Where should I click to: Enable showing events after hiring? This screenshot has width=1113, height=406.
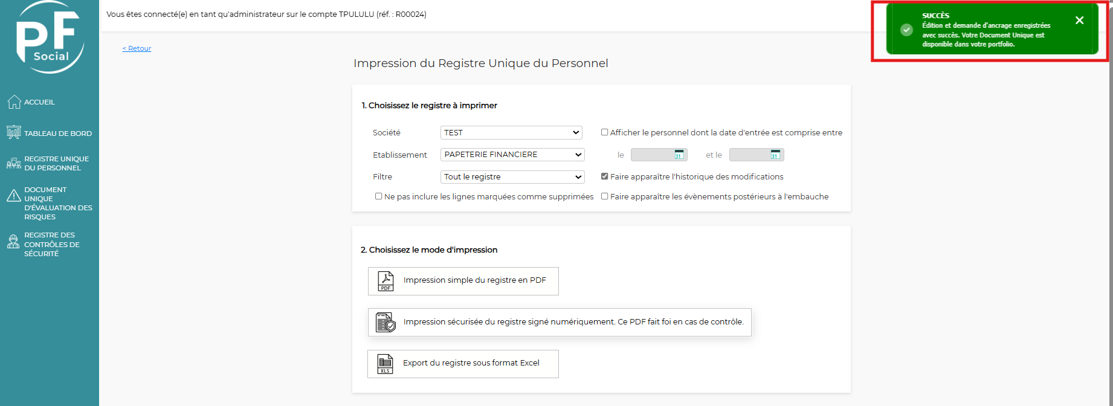coord(604,196)
